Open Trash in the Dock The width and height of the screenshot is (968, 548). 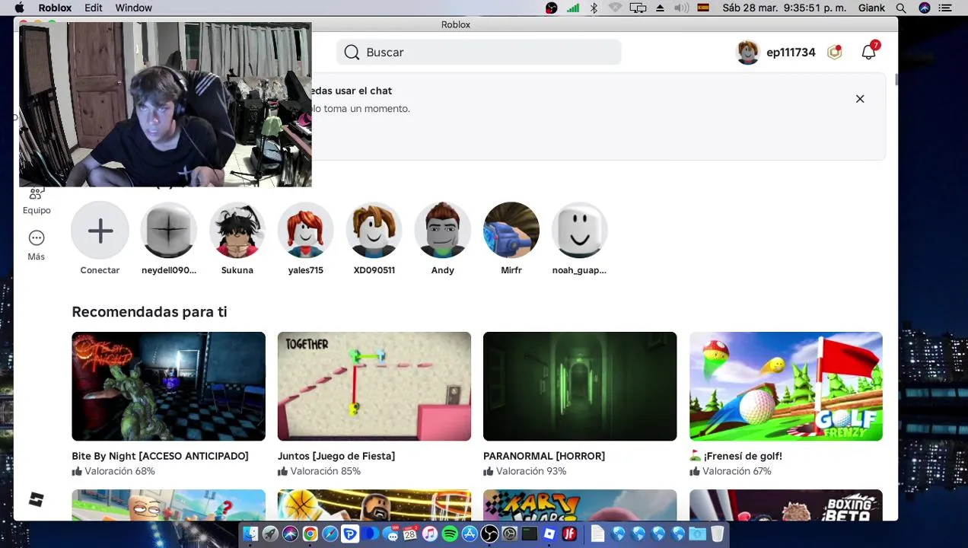717,534
